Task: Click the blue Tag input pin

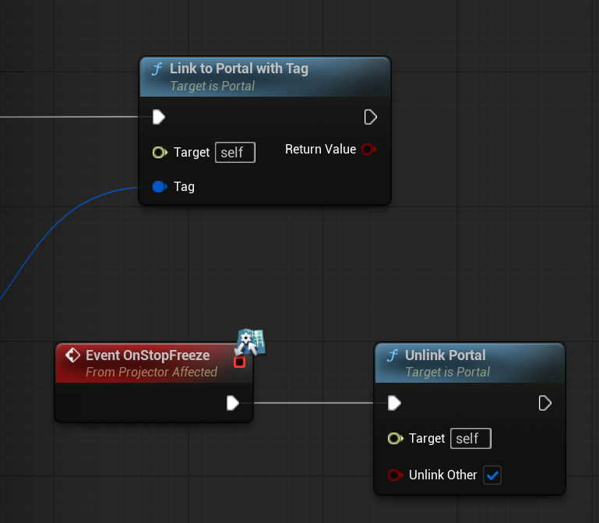Action: pyautogui.click(x=160, y=186)
